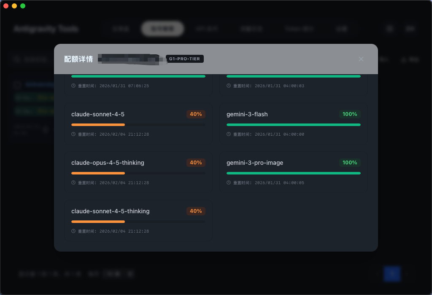Click the 40% badge on non-thinking claude-sonnet-4-5
The height and width of the screenshot is (295, 432).
196,114
